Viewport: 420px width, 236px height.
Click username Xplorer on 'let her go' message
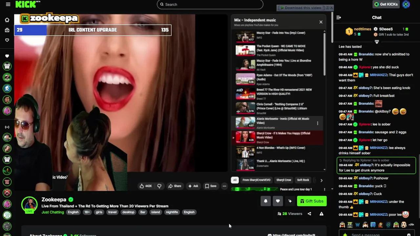pos(365,140)
